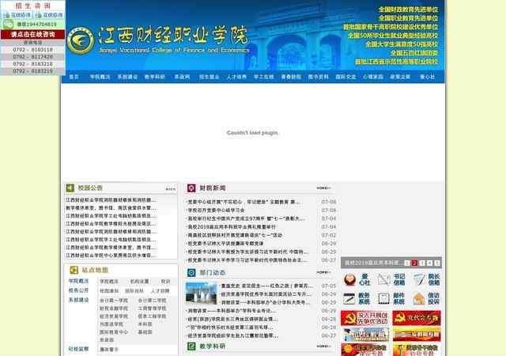Viewport: 506px width, 356px height.
Task: Open the first 校园公告 announcement item
Action: pyautogui.click(x=111, y=200)
